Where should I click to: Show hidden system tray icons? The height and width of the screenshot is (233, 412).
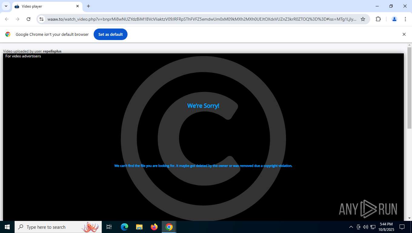tap(351, 227)
